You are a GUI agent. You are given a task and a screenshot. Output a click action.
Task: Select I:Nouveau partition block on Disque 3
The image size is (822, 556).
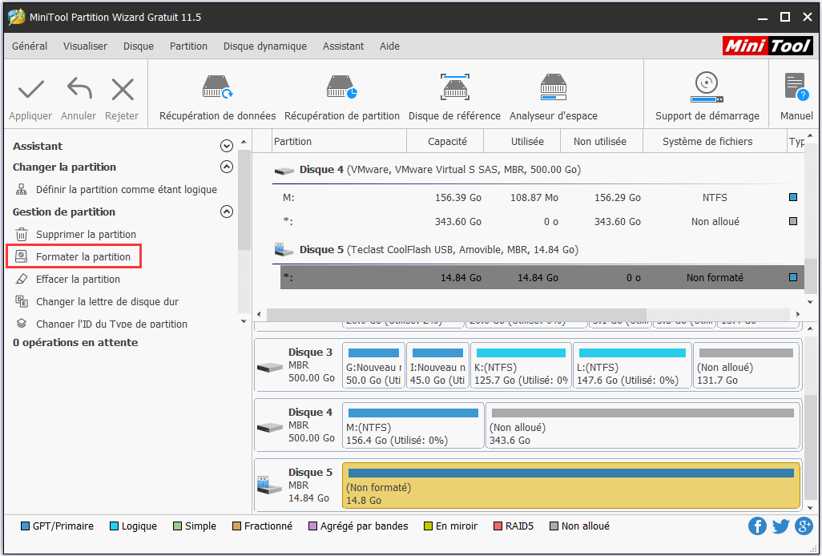pyautogui.click(x=437, y=366)
